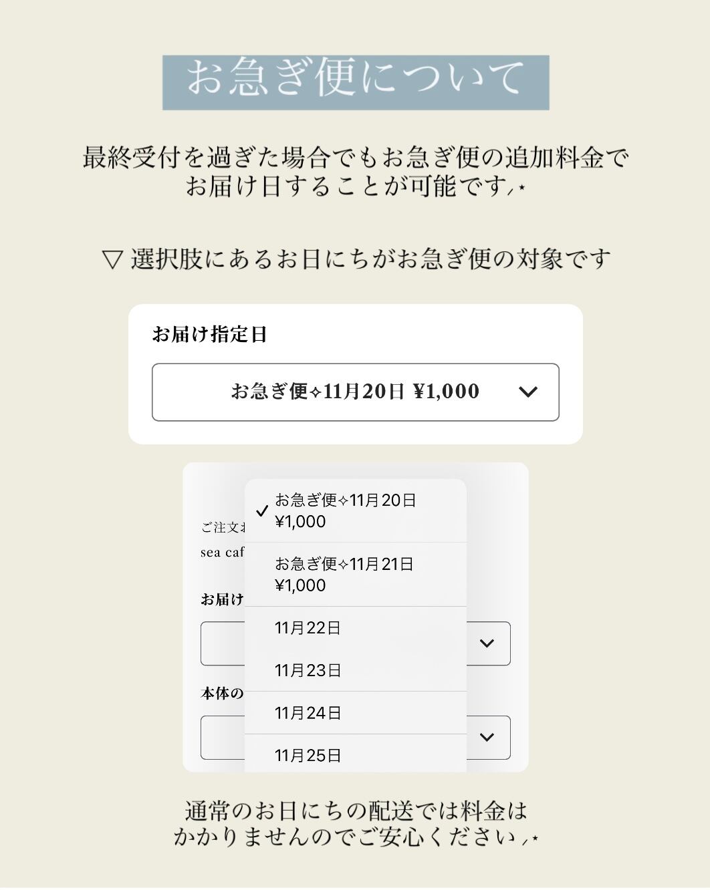Click the checkmark beside the 11月20日 option
Screen dimensions: 710x890
[262, 511]
